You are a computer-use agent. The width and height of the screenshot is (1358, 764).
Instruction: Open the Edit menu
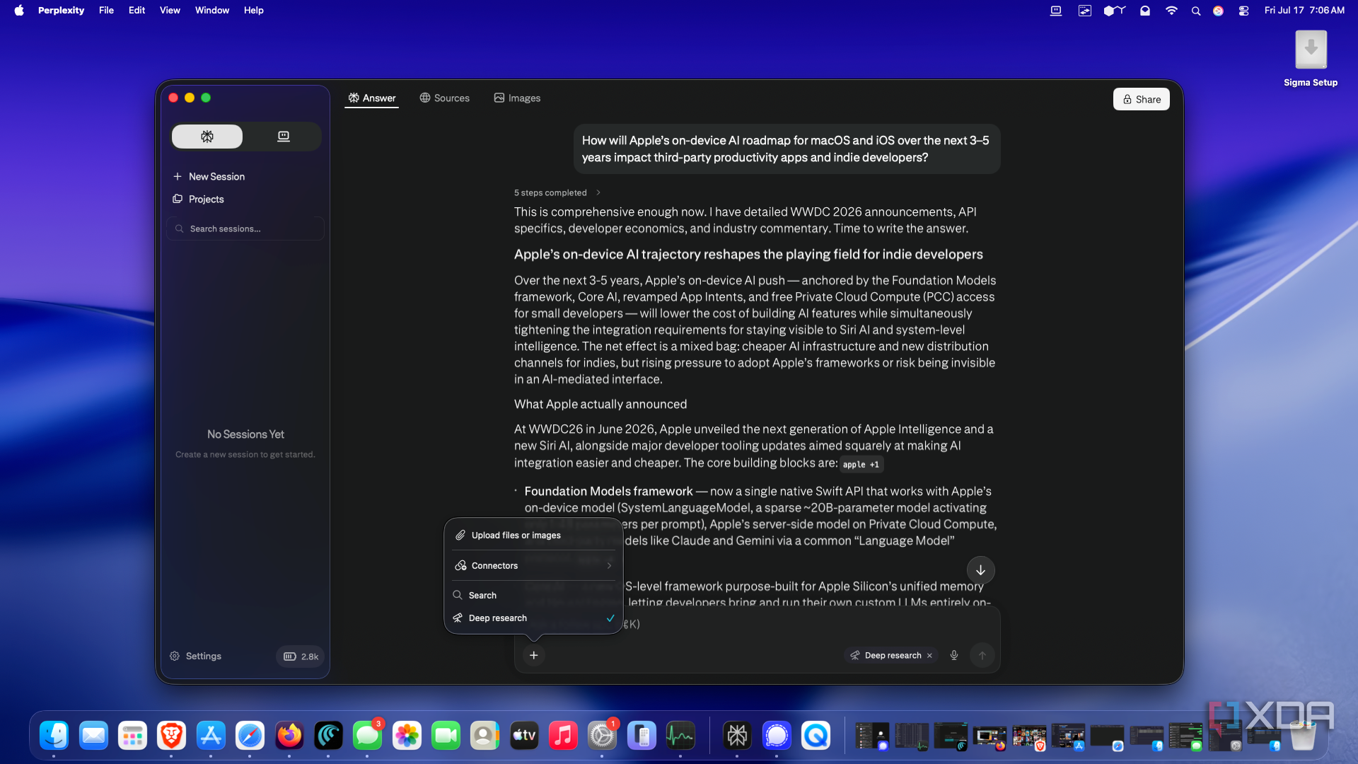click(137, 11)
